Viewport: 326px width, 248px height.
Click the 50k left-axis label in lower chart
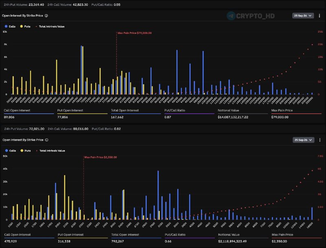(5, 156)
